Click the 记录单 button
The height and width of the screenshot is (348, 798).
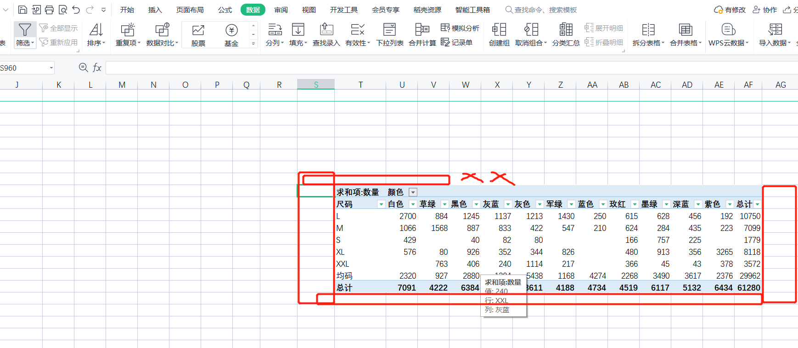pos(457,42)
